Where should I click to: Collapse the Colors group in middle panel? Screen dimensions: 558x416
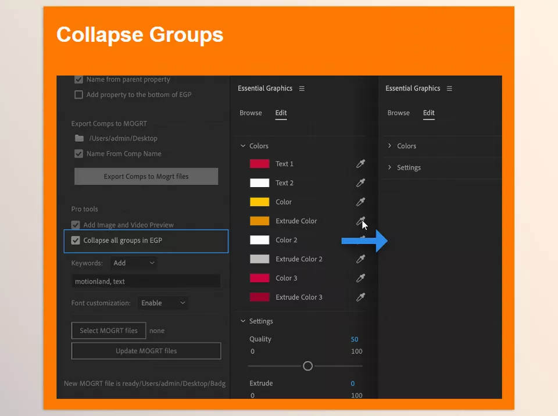(x=243, y=146)
